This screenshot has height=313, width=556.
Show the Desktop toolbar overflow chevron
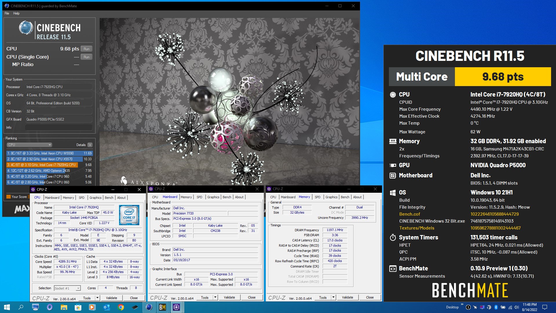point(462,305)
